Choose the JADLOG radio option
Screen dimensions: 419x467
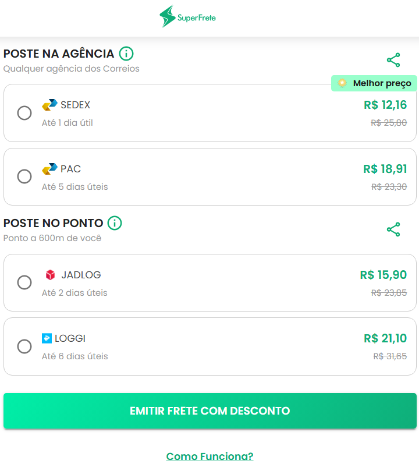(24, 282)
